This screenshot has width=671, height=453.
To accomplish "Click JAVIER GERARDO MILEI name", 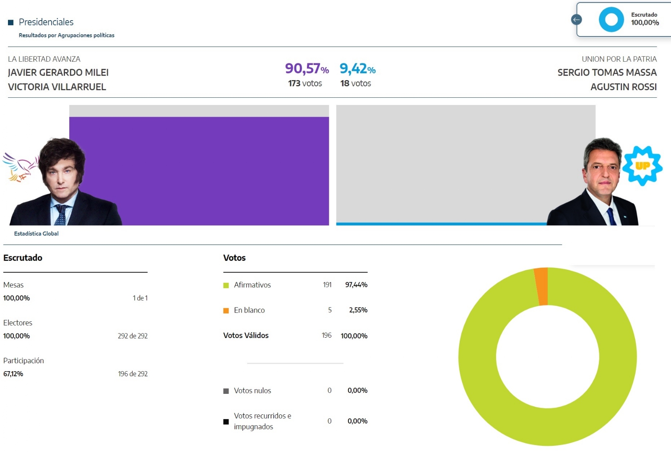I will click(58, 73).
